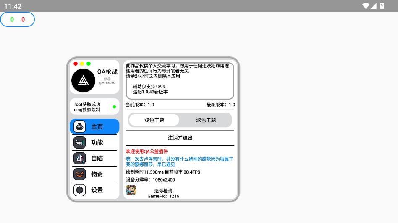398x223 pixels.
Task: Tap the floating 0 0 counter pill
Action: (x=17, y=19)
